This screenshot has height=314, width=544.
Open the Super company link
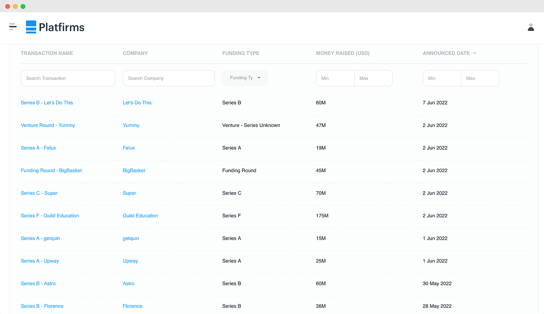(129, 193)
